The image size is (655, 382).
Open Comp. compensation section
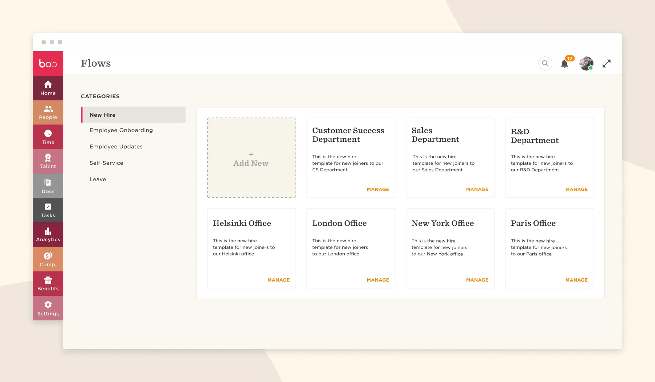coord(48,259)
